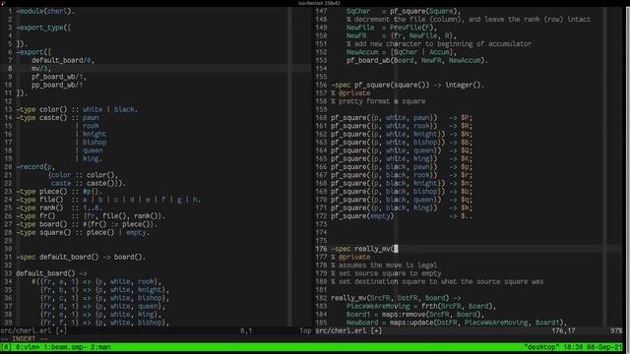The width and height of the screenshot is (630, 354).
Task: Click pf_square black bishop -> $b line 169
Action: [402, 192]
